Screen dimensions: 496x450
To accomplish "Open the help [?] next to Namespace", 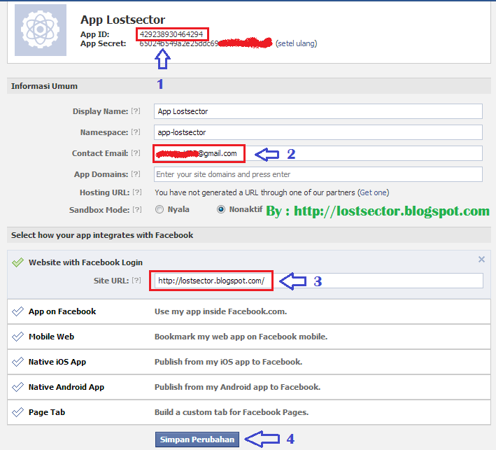I will click(136, 132).
